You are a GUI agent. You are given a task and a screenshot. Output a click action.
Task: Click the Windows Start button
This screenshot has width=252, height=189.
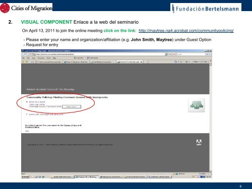pyautogui.click(x=25, y=177)
